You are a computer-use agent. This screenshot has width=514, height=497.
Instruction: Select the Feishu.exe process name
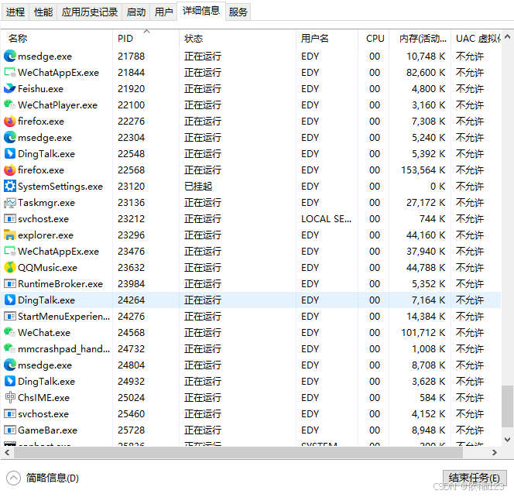[x=41, y=88]
